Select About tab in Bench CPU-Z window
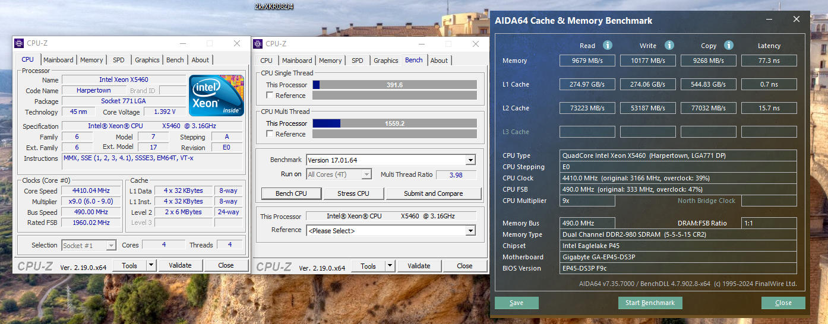 coord(439,61)
